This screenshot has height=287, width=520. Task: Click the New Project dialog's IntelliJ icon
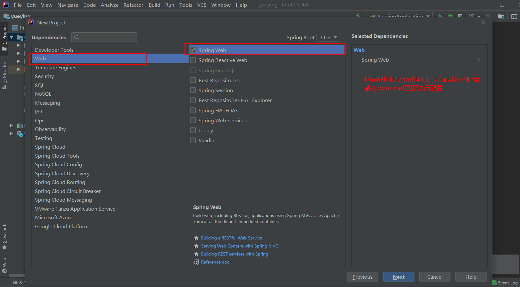pyautogui.click(x=31, y=22)
